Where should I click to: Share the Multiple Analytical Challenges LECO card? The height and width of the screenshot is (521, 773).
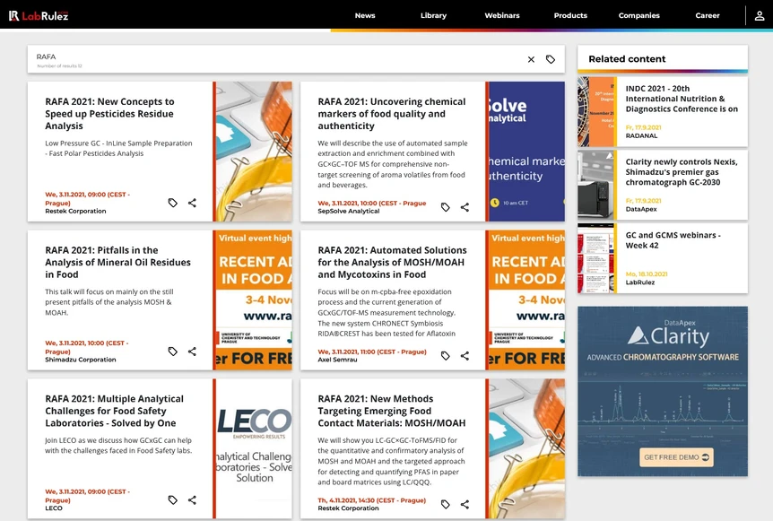coord(192,499)
